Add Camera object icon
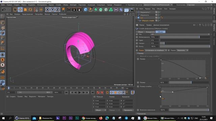Image resolution: width=216 pixels, height=121 pixels. click(x=131, y=10)
